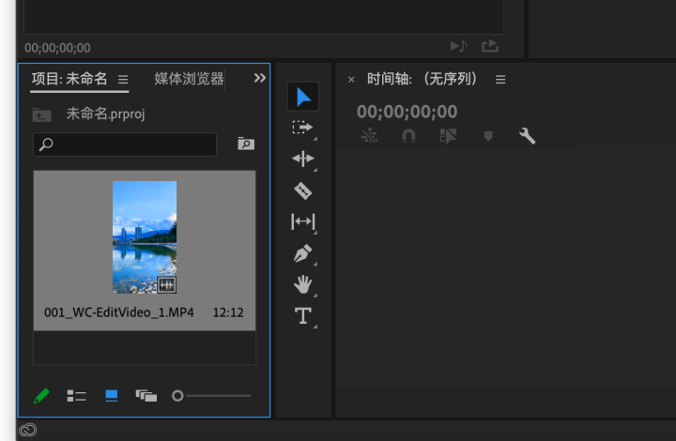This screenshot has width=676, height=441.
Task: Open the 时间轴 panel menu
Action: tap(500, 80)
